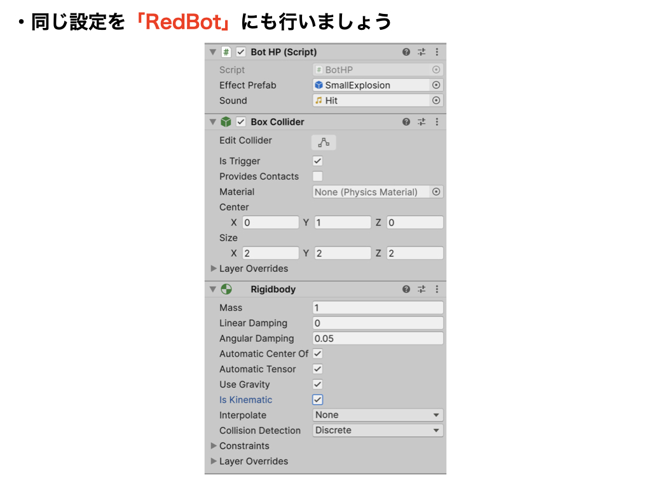Open help for Box Collider

[406, 121]
